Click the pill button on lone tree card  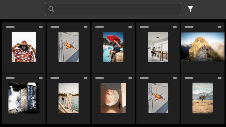[220, 78]
